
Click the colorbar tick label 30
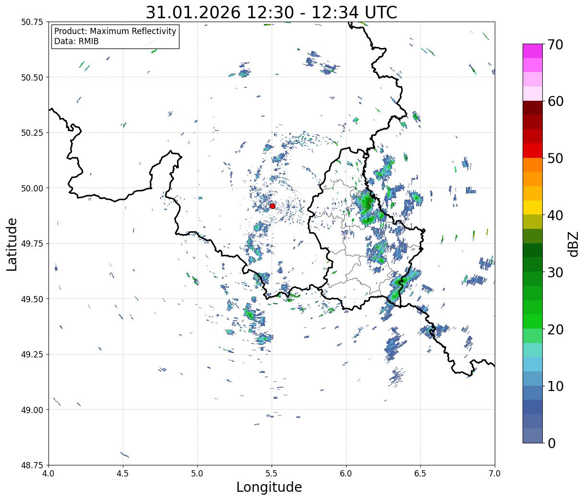(555, 273)
